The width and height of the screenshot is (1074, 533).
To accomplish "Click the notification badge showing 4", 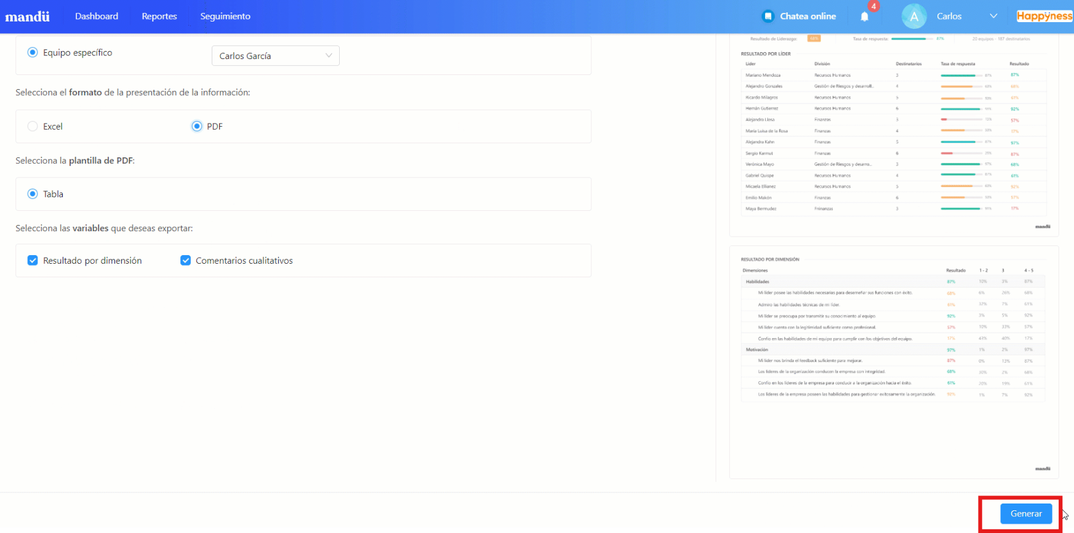I will tap(873, 6).
